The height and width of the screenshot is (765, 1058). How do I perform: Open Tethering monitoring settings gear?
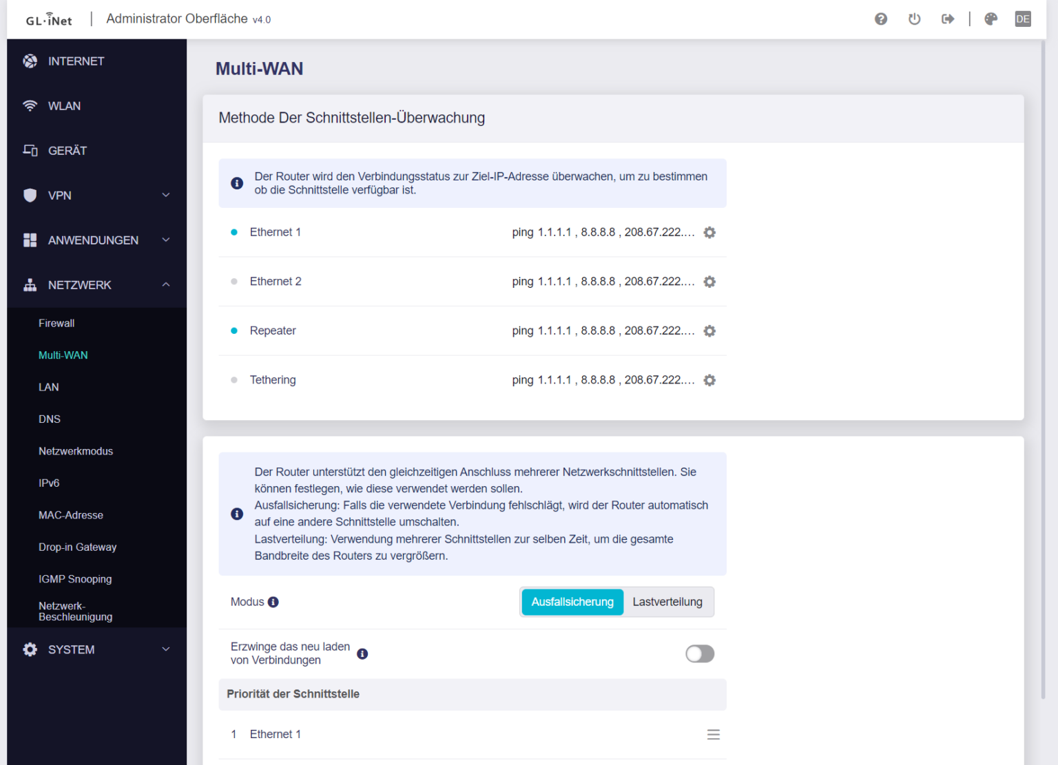tap(709, 380)
